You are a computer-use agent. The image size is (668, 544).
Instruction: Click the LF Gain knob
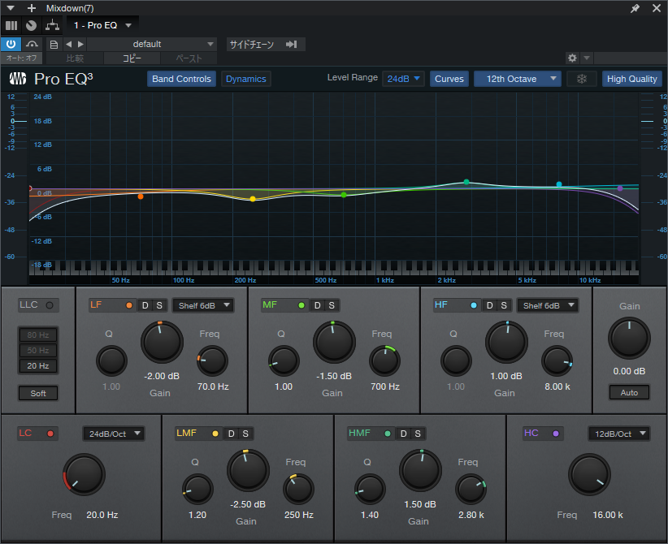(162, 343)
